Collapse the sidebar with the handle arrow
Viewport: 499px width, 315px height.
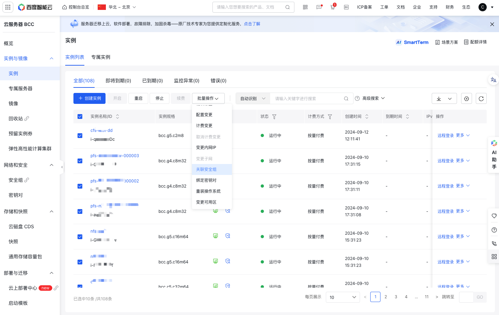click(62, 167)
